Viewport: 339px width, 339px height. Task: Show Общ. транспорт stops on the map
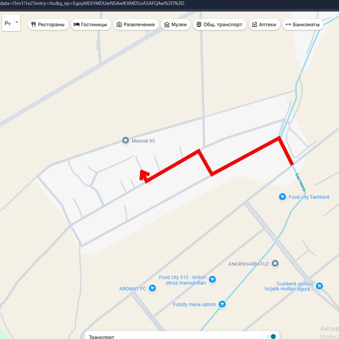[219, 24]
